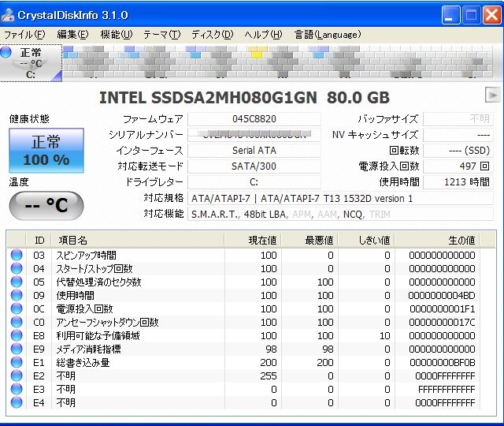
Task: Select the 使用時間 attribute name in table
Action: coord(76,296)
